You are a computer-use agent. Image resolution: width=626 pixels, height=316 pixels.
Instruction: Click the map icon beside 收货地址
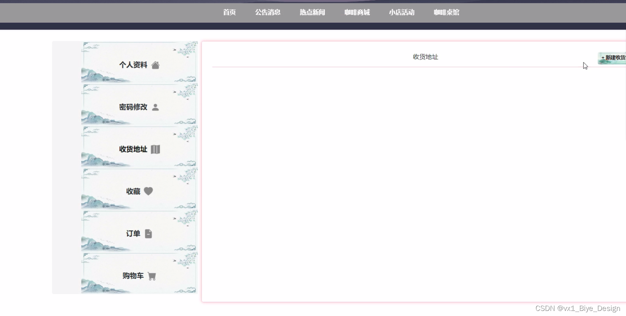[x=155, y=149]
